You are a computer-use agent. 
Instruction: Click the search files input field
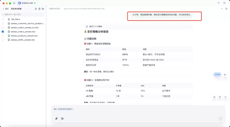[23, 14]
